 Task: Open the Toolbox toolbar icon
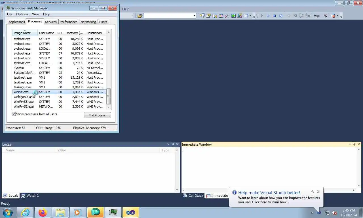click(227, 16)
